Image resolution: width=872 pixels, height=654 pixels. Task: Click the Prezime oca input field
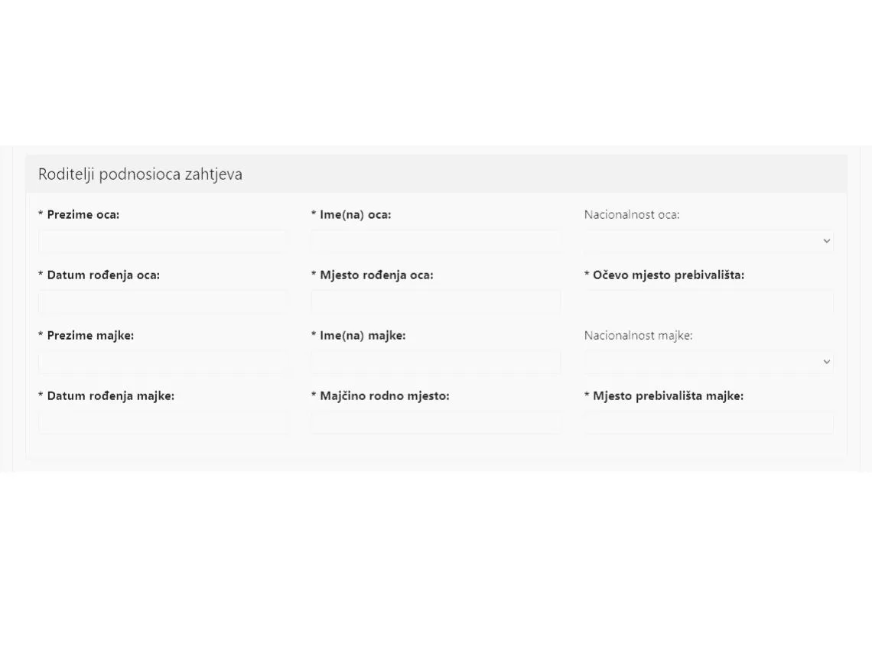point(163,241)
